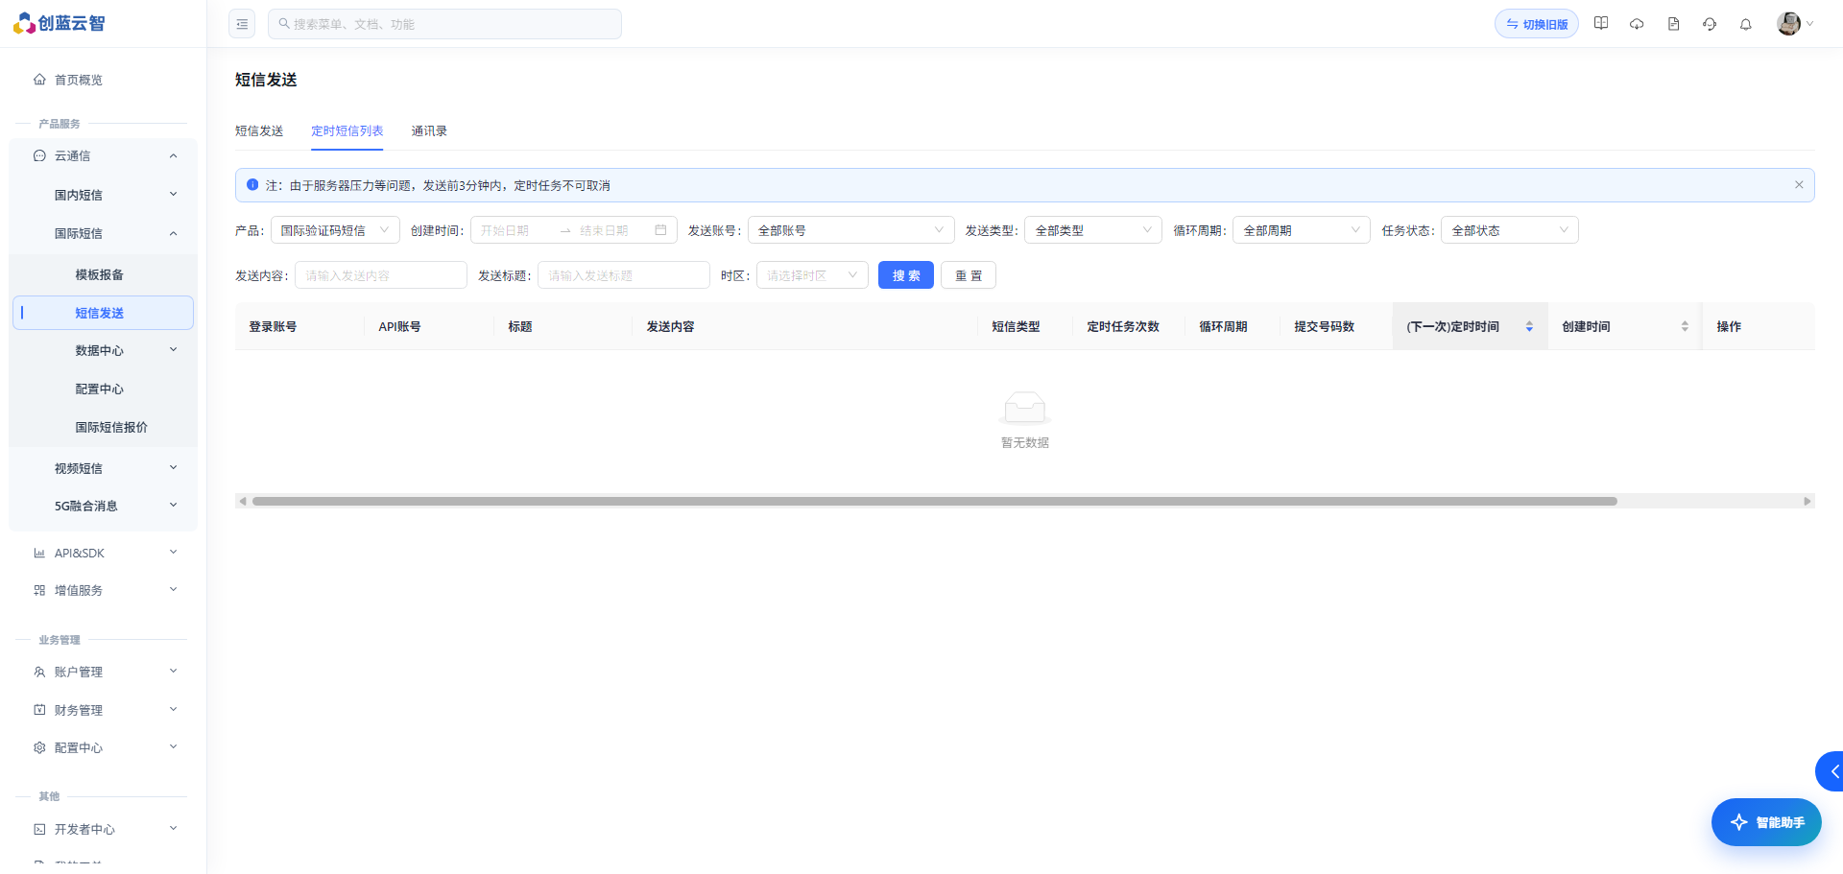This screenshot has height=874, width=1843.
Task: Open the 循环周期 dropdown
Action: click(x=1302, y=230)
